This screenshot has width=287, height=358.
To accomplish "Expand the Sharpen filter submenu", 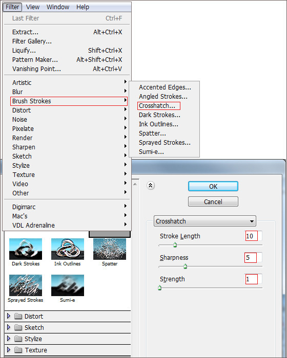I will click(x=67, y=147).
